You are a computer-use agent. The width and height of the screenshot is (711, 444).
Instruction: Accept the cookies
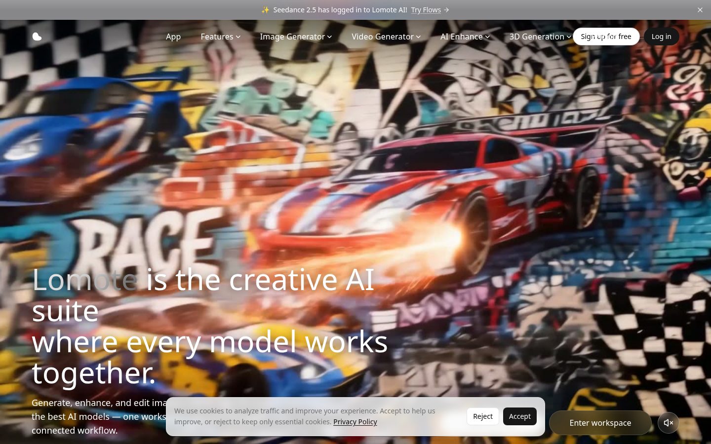[x=519, y=416]
